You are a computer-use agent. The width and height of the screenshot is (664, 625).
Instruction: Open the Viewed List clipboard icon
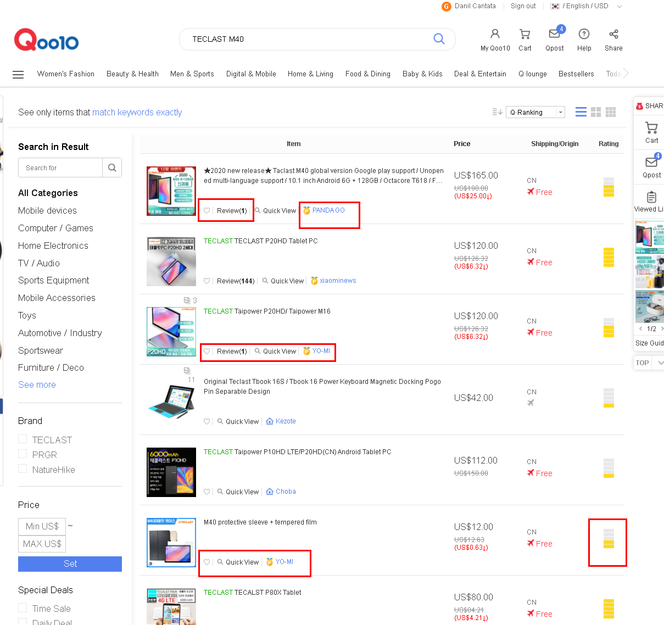point(651,197)
